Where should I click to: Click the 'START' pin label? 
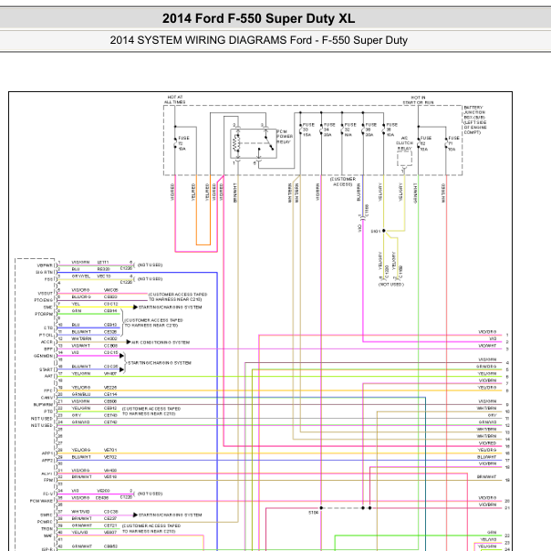click(46, 369)
